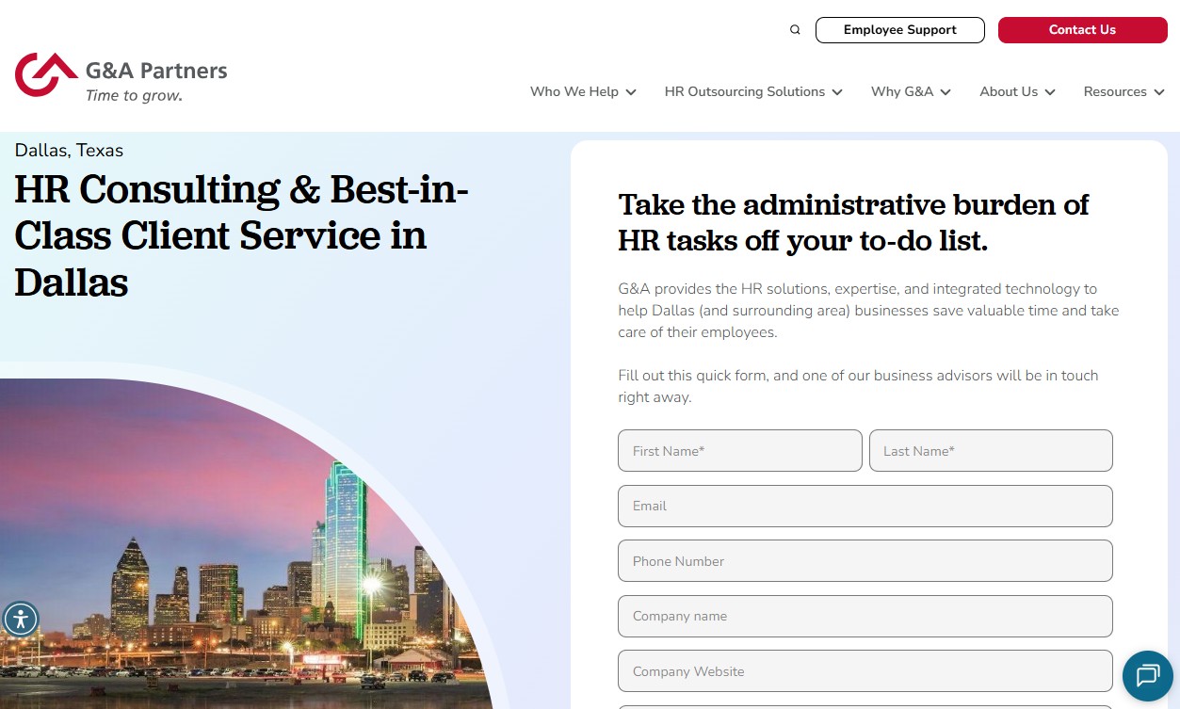Open the accessibility options icon
The width and height of the screenshot is (1180, 709).
[x=21, y=620]
